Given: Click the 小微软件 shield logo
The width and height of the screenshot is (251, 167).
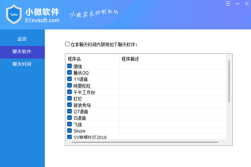Looking at the screenshot, I should point(14,14).
